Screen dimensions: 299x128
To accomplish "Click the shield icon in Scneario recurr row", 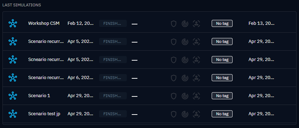I will coord(174,60).
